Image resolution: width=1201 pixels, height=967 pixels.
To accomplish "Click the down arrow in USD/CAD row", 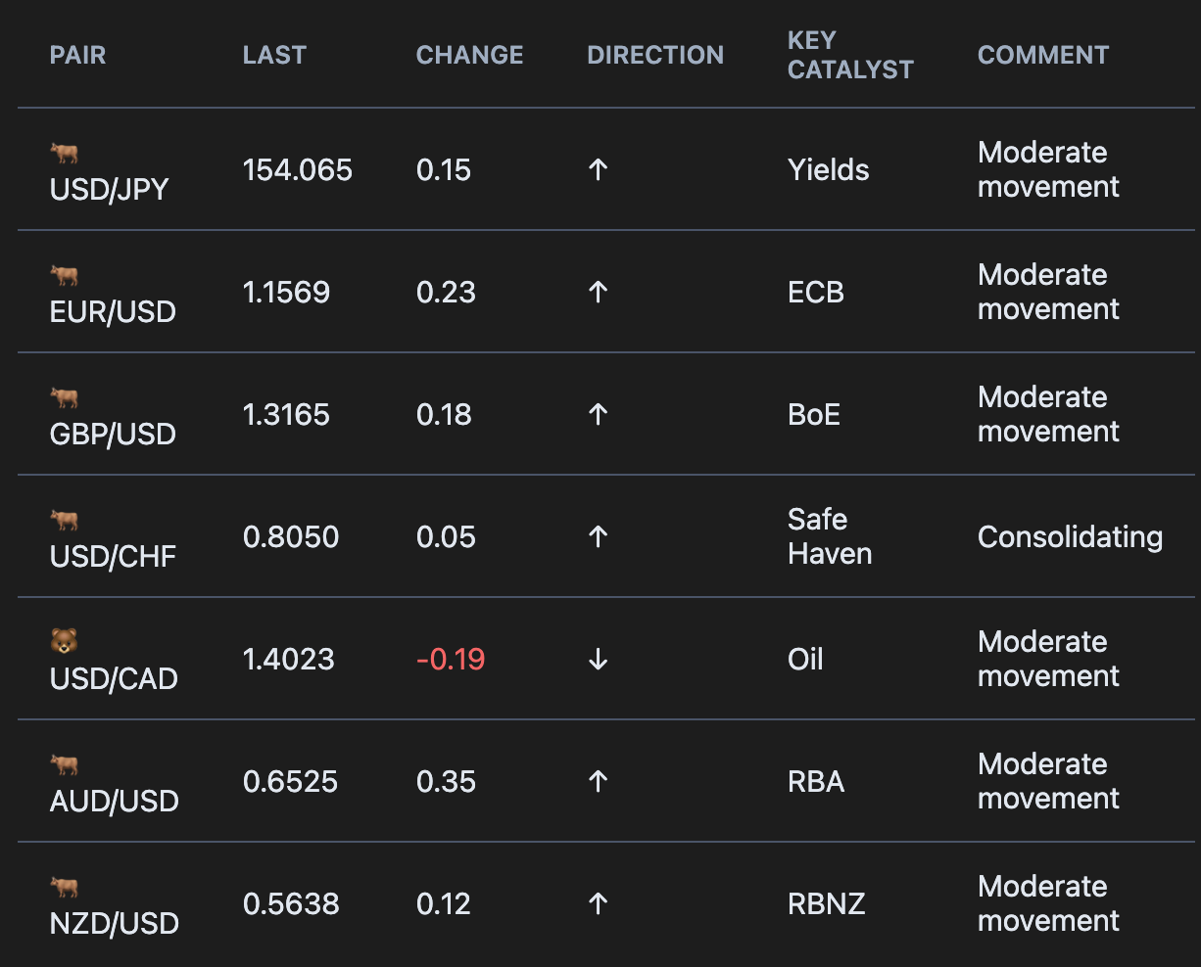I will (599, 660).
